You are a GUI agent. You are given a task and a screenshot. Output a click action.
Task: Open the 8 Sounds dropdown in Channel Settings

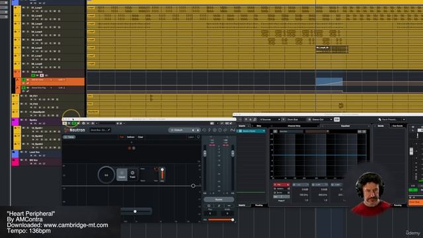click(x=270, y=120)
